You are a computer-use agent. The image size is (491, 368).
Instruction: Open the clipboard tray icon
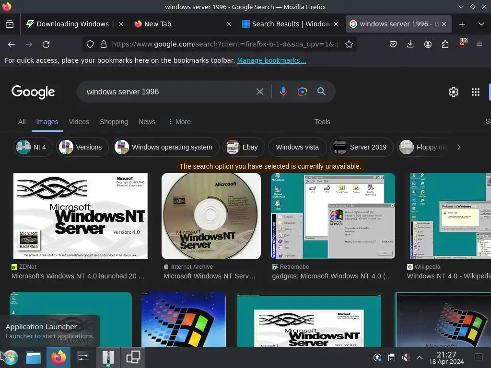coord(391,357)
